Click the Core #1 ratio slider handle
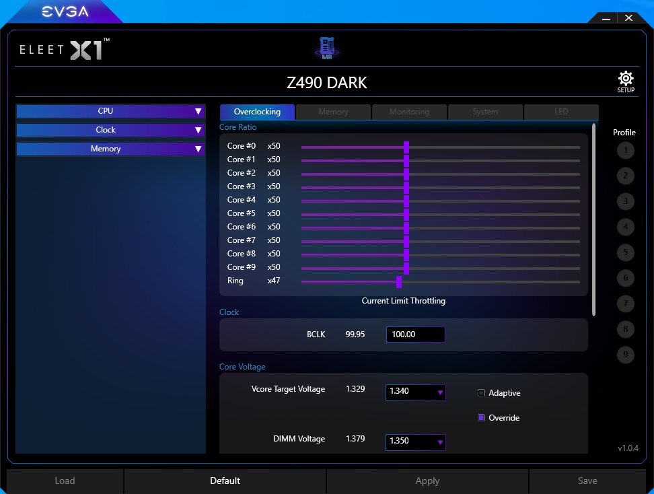654x494 pixels. [x=406, y=161]
